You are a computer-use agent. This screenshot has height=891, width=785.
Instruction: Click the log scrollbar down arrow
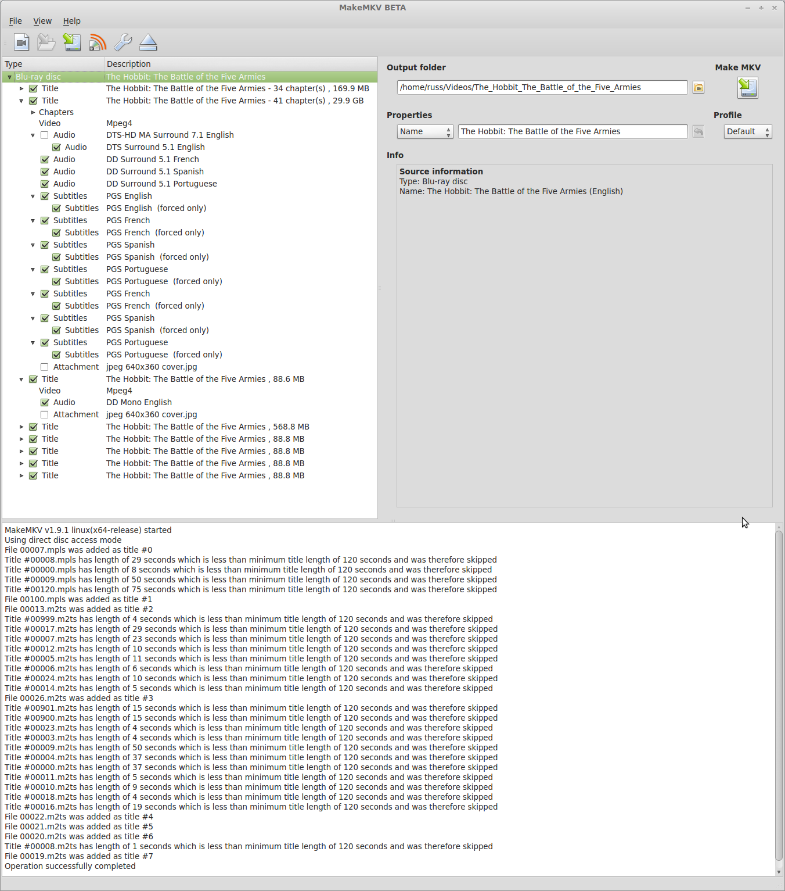[x=779, y=872]
